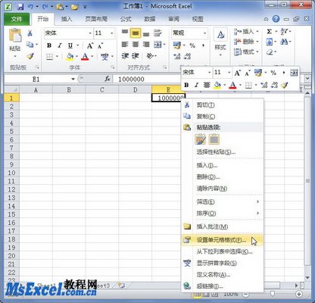This screenshot has height=303, width=315.
Task: Choose 选择性粘贴(S)... in the context menu
Action: 222,152
